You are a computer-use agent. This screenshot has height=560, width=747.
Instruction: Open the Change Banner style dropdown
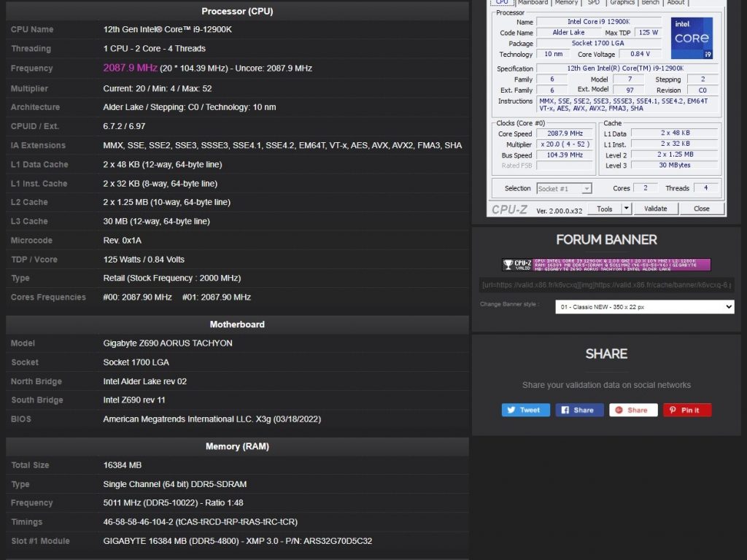[644, 307]
